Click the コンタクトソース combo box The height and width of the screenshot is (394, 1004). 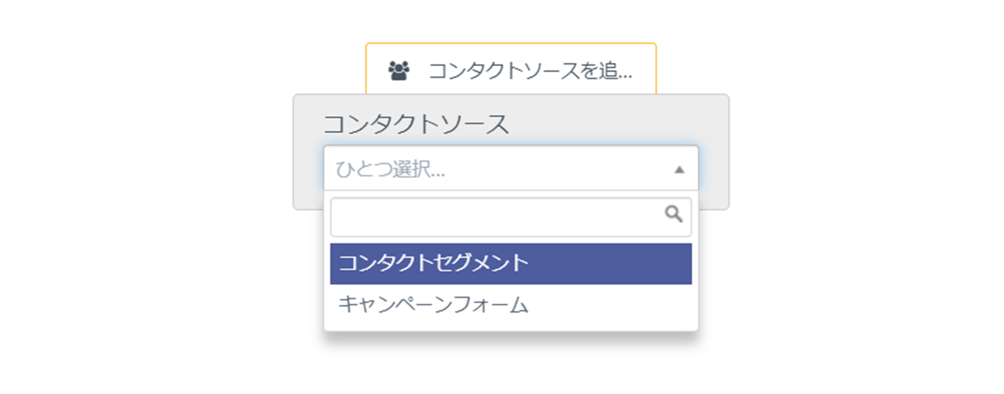click(510, 169)
